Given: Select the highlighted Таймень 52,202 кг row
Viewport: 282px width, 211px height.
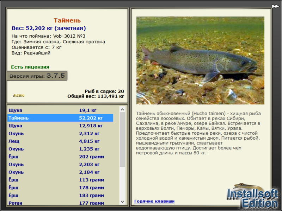Looking at the screenshot, I should 60,118.
